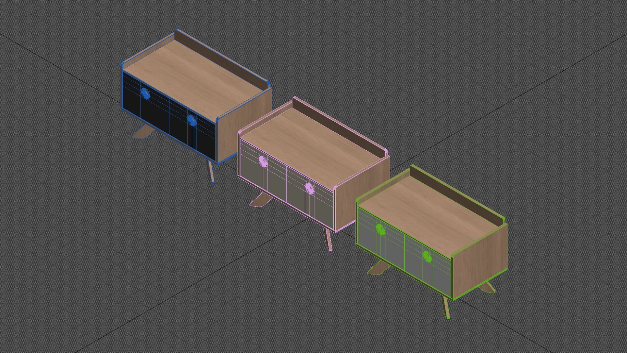The width and height of the screenshot is (627, 353).
Task: Click the blue cabinet's right round door handle
Action: coord(192,120)
